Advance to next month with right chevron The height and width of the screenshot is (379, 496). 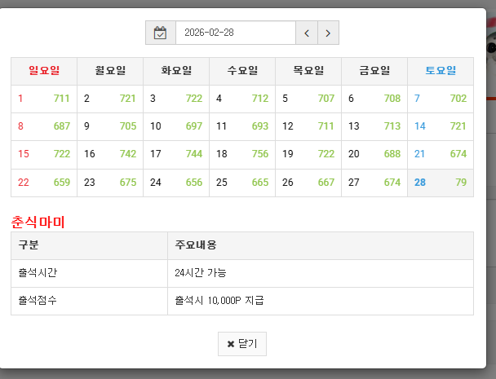[328, 33]
